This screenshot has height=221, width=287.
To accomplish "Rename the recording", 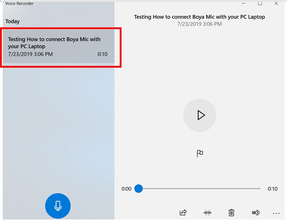I will pos(256,212).
